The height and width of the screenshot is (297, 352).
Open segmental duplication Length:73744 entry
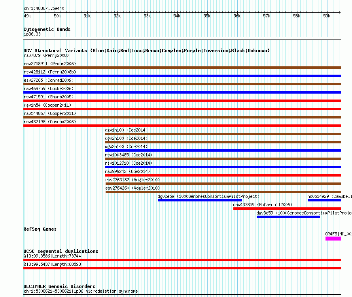tap(182, 260)
